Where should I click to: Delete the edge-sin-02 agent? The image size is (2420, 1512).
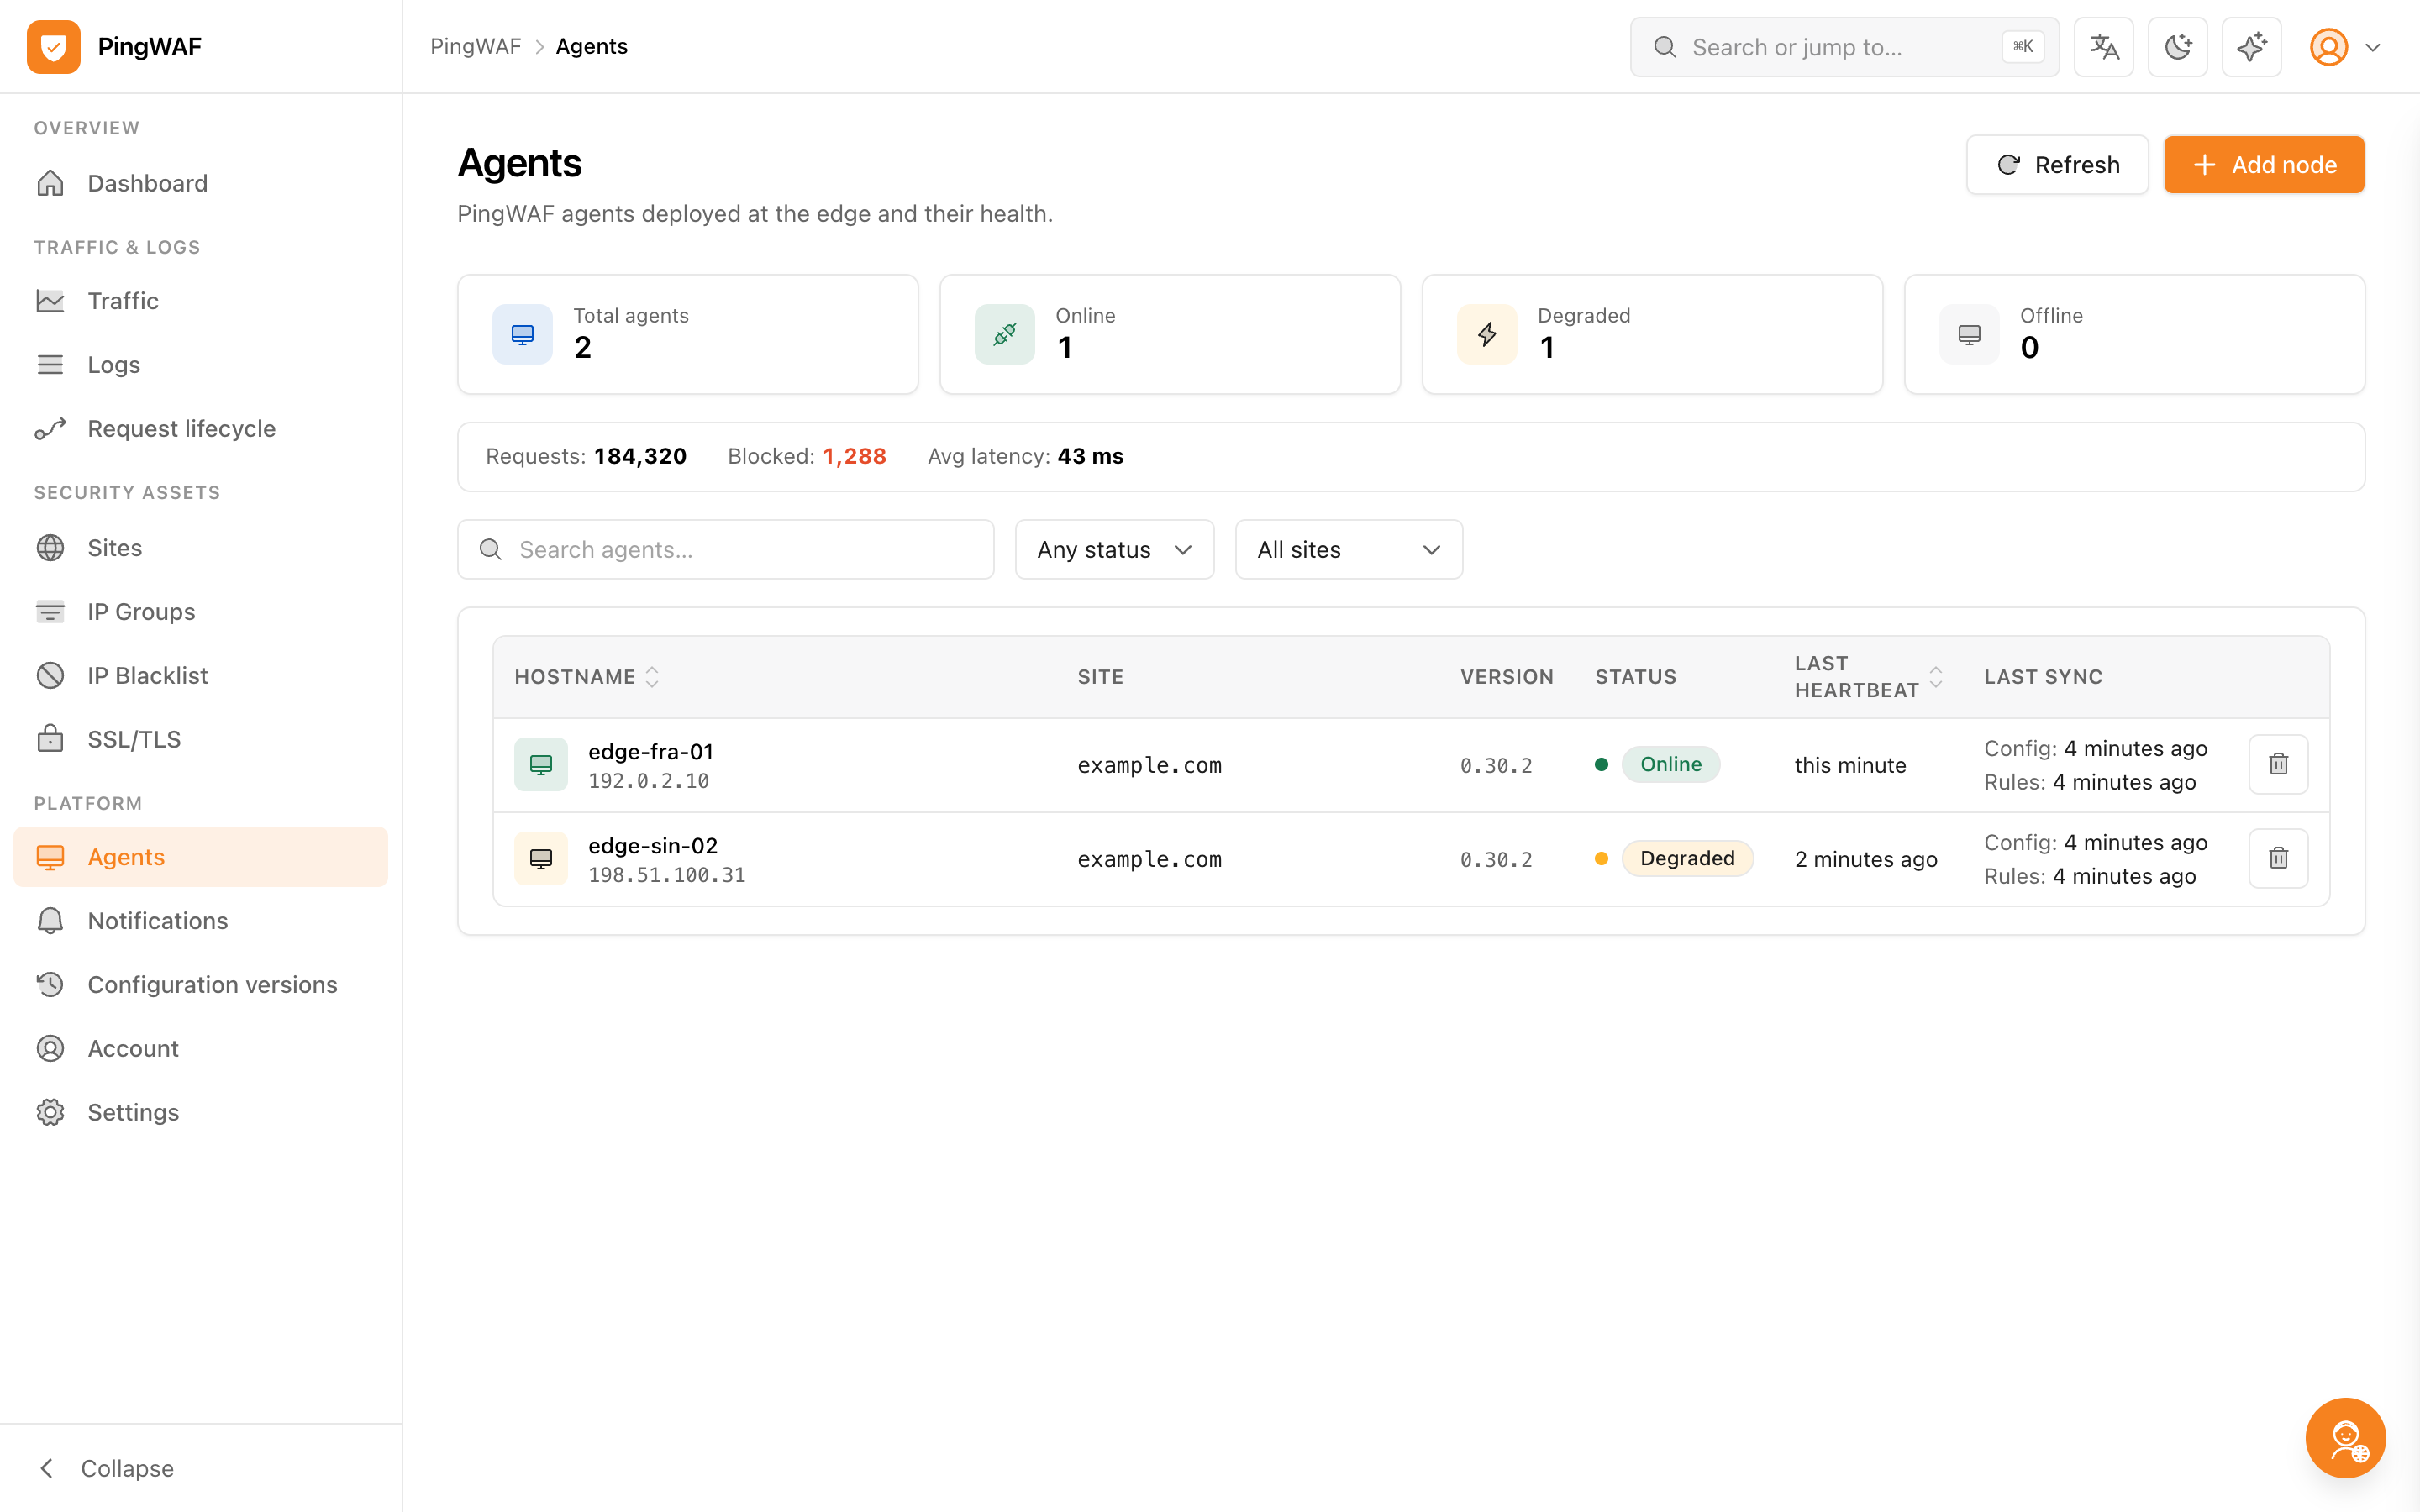click(2279, 858)
